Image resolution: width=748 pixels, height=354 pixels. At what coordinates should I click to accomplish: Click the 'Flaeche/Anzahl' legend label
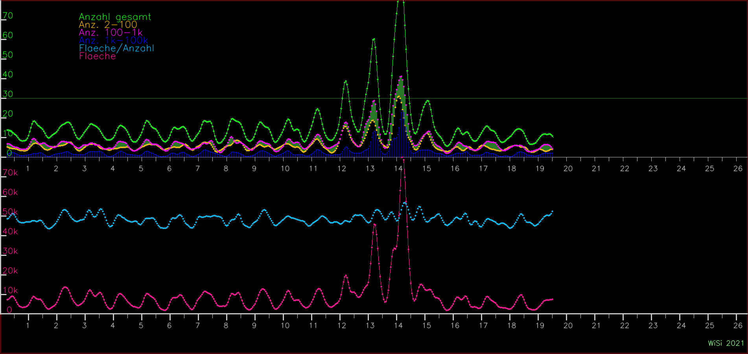pos(116,48)
